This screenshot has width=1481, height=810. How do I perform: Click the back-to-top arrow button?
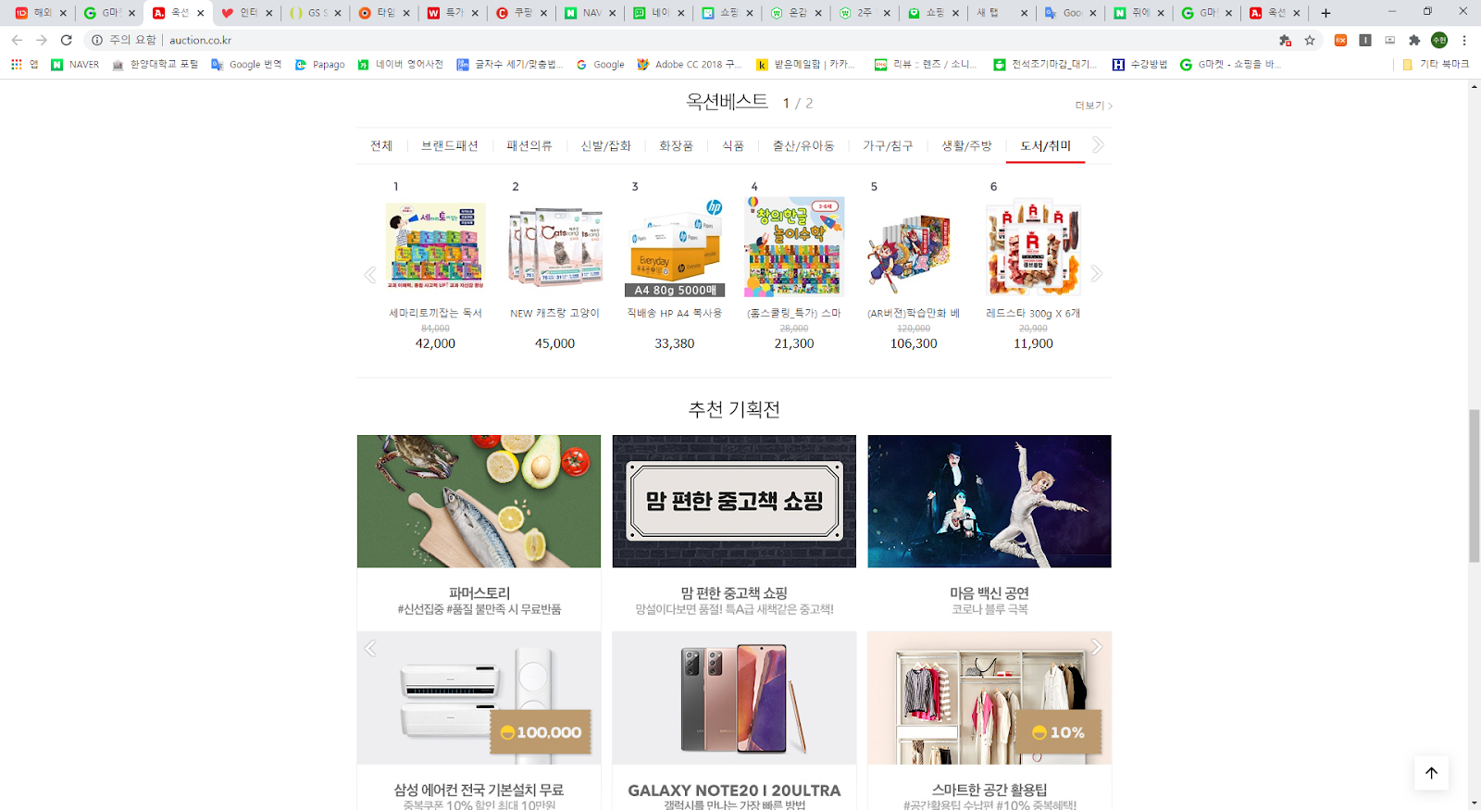pos(1431,773)
